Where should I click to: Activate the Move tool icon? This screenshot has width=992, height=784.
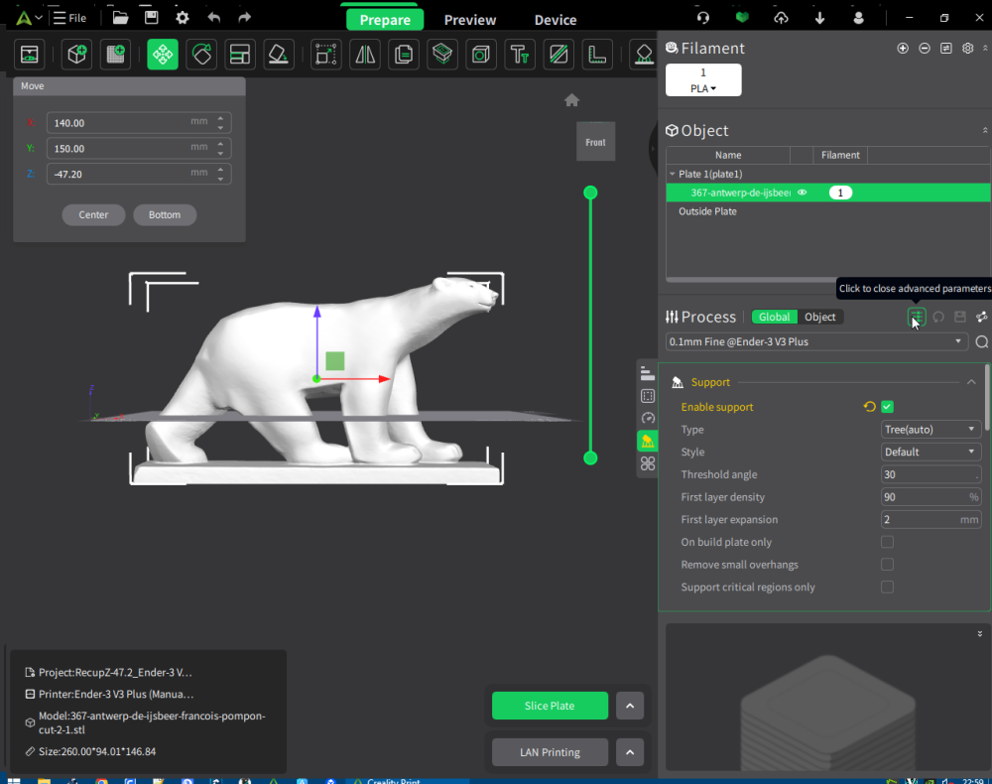pos(163,55)
